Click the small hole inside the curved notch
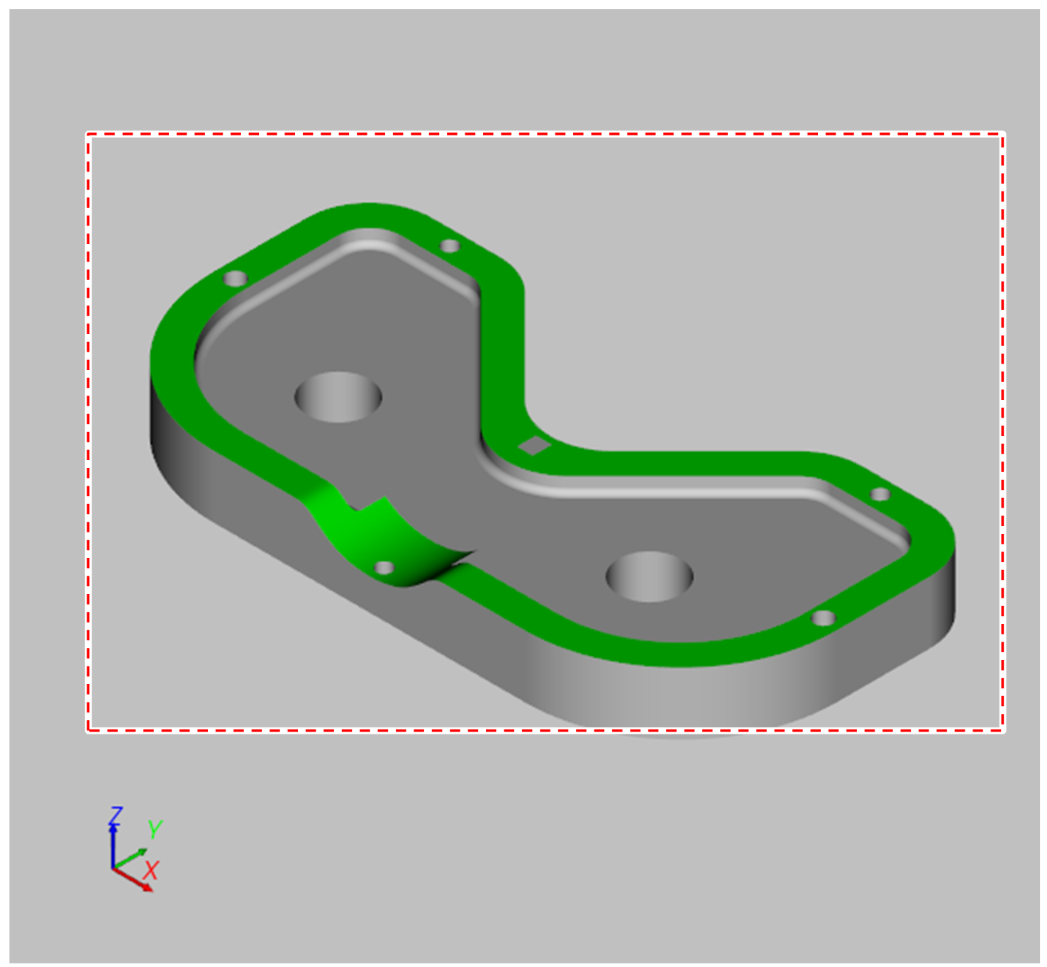Viewport: 1047px width, 967px height. click(384, 567)
